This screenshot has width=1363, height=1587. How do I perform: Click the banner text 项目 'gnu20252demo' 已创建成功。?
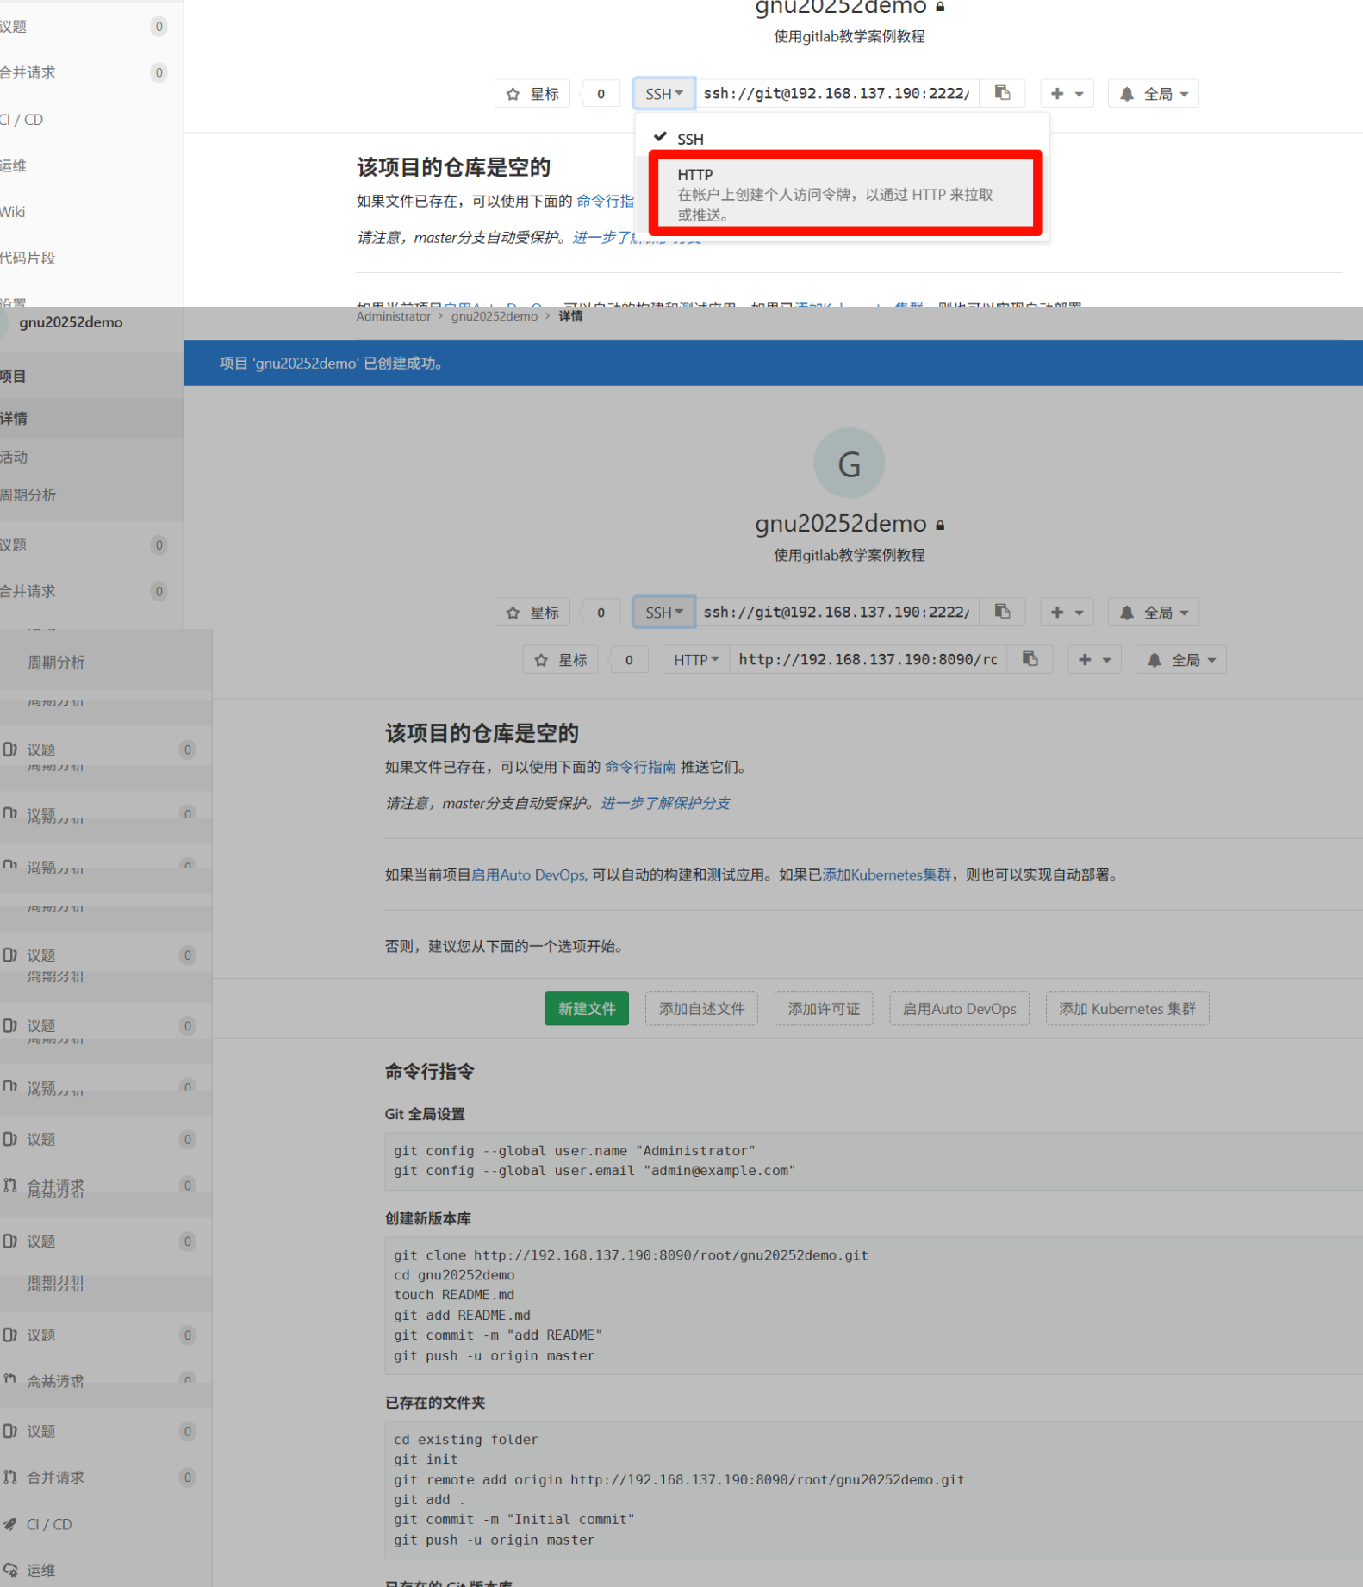coord(332,364)
